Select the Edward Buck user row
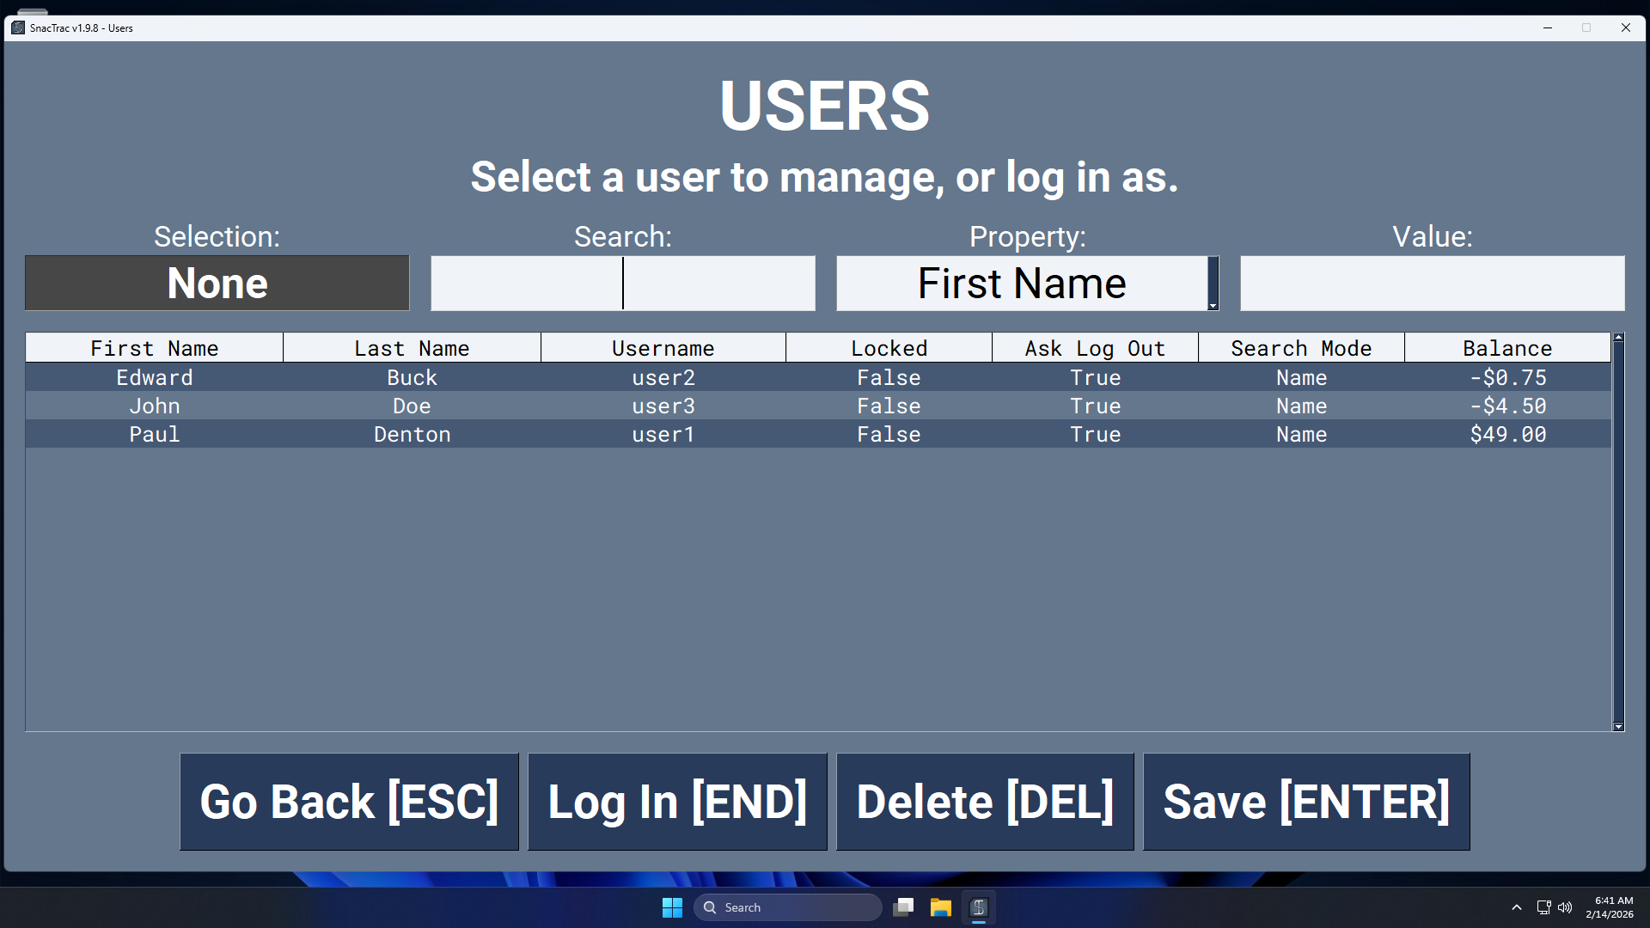The width and height of the screenshot is (1650, 928). click(412, 377)
